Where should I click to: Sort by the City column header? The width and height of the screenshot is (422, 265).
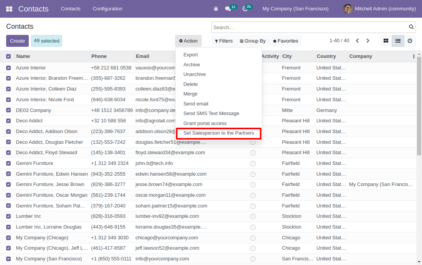pyautogui.click(x=298, y=56)
